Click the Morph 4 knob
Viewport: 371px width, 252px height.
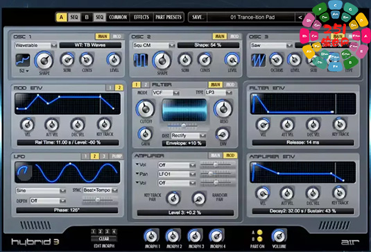pos(216,236)
